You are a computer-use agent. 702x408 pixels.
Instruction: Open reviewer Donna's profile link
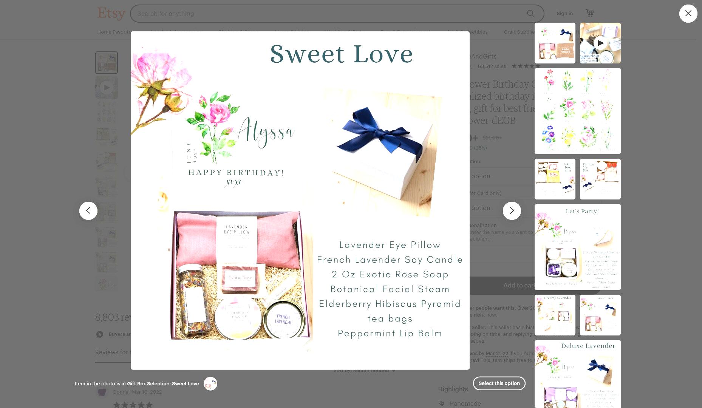121,392
